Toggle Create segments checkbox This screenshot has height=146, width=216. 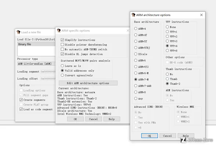point(21,100)
